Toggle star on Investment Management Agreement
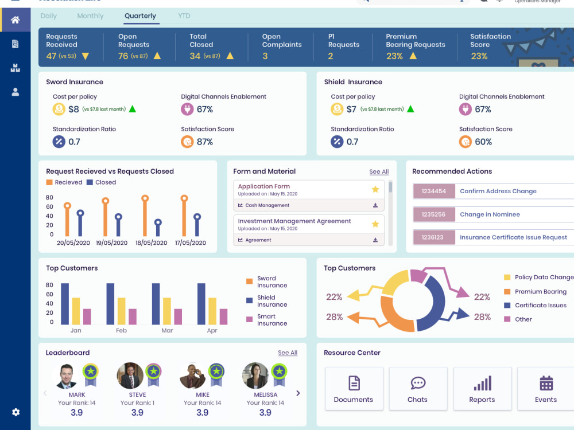Viewport: 574px width, 430px height. pos(375,224)
